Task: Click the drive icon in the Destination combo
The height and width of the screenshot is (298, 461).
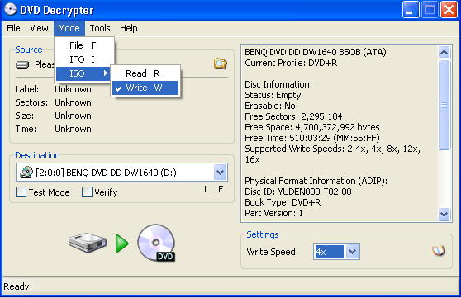Action: pos(26,173)
